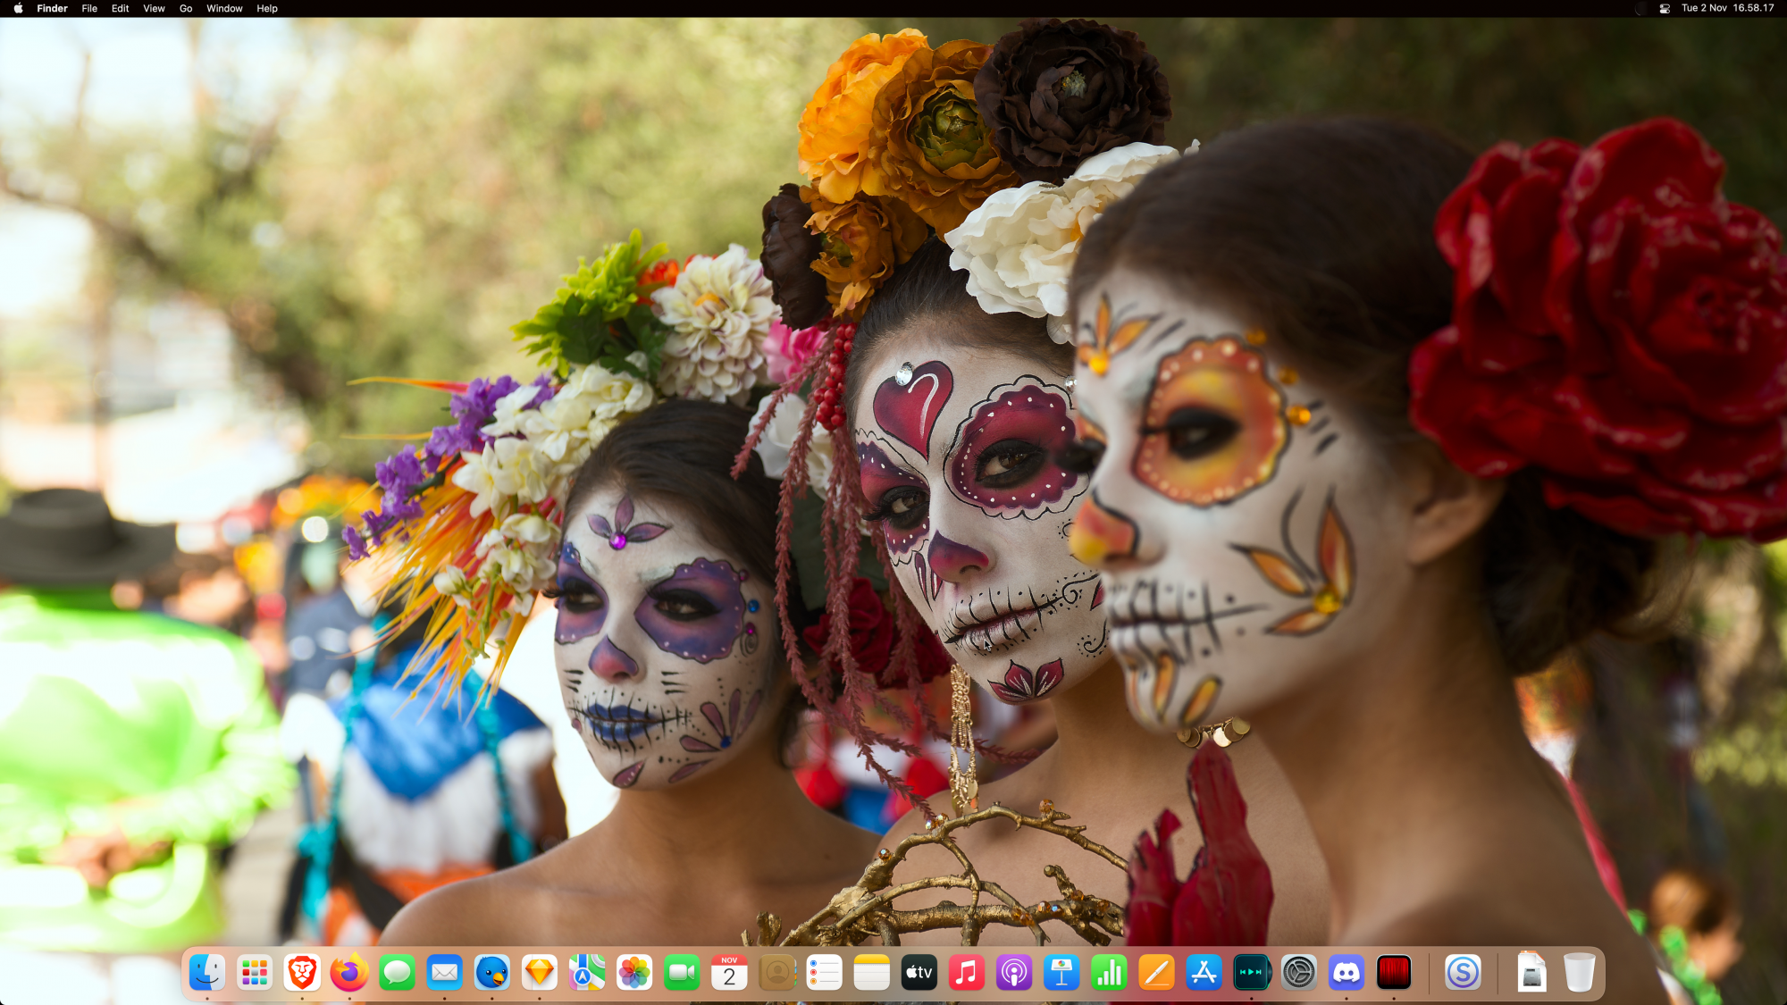Launch Firefox from the dock
Viewport: 1787px width, 1005px height.
point(349,972)
